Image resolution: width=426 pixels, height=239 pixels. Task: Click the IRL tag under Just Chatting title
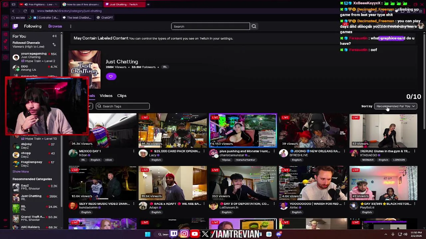click(x=165, y=67)
